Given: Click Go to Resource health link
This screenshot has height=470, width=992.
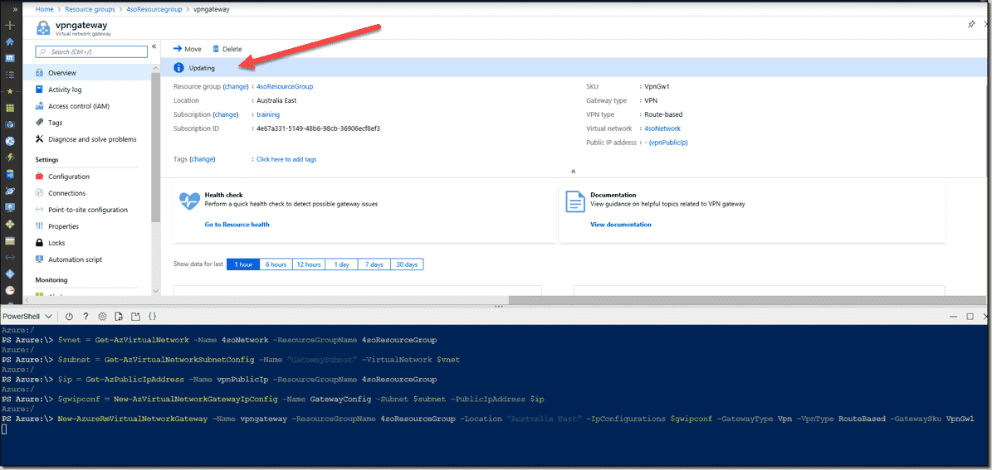Looking at the screenshot, I should pyautogui.click(x=237, y=225).
